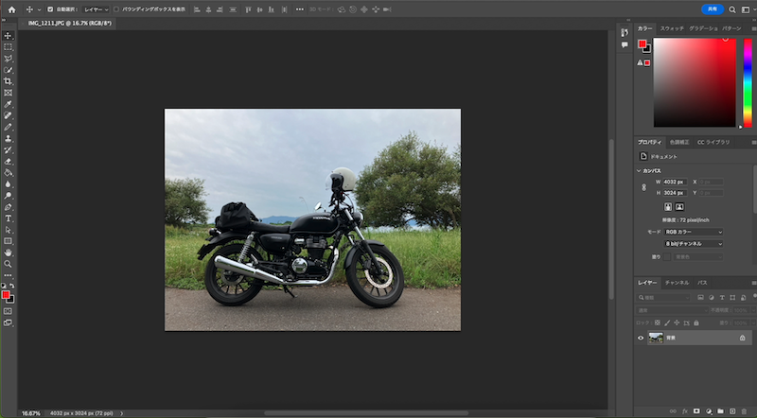Go to the Home screen
This screenshot has height=418, width=757.
click(x=11, y=9)
